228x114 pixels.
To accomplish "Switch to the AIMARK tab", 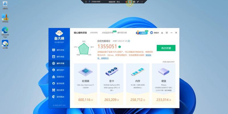I will pyautogui.click(x=94, y=33).
